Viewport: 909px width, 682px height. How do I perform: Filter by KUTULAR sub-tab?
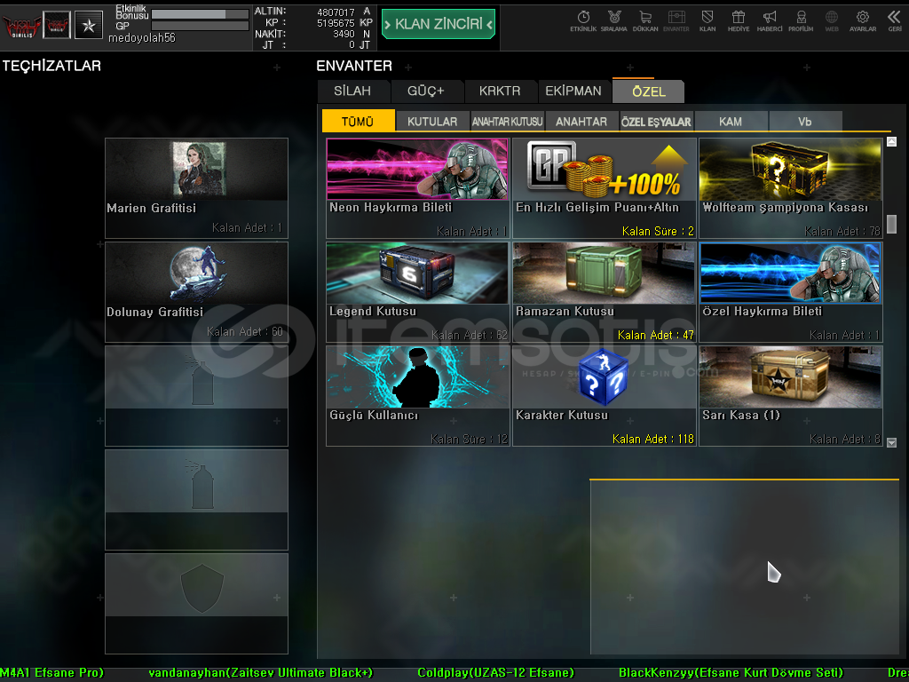(x=432, y=121)
